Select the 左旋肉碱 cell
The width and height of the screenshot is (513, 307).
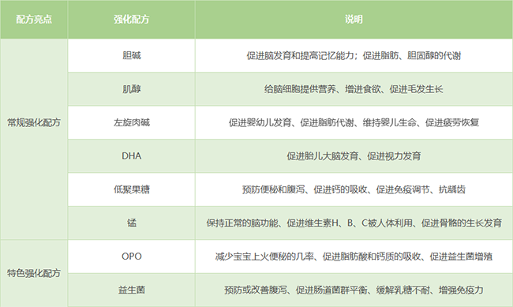click(132, 122)
